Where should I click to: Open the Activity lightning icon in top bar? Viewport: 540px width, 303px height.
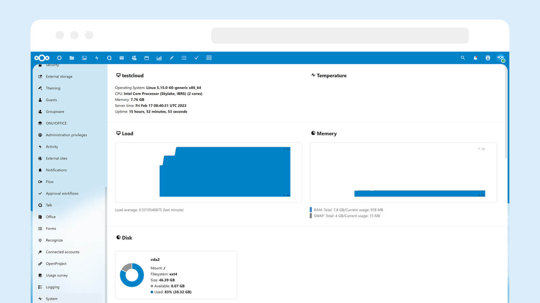click(97, 58)
